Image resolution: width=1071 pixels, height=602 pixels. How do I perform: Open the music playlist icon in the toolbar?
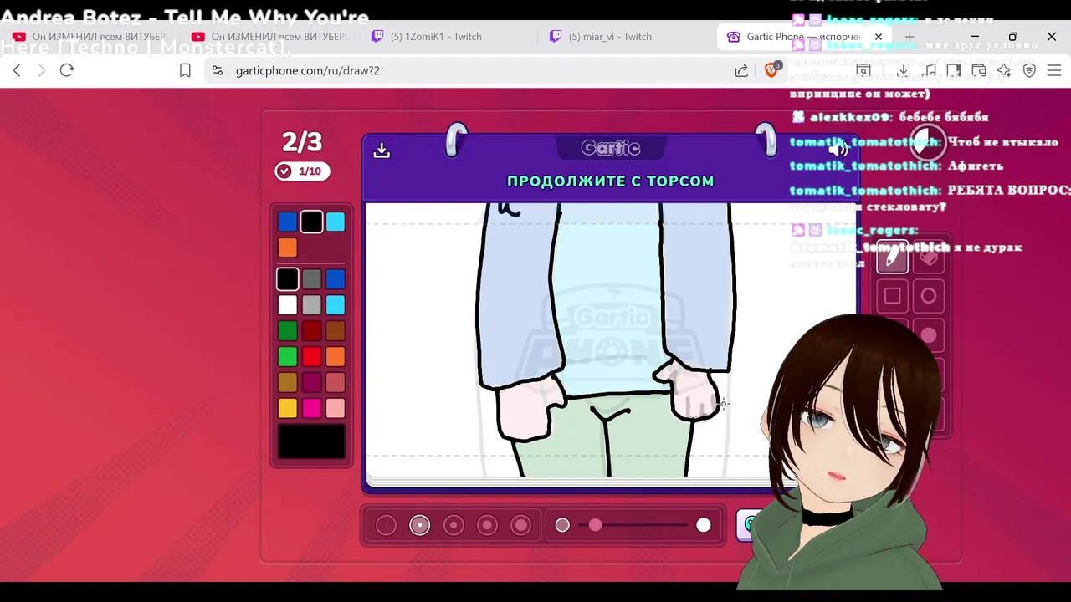(x=929, y=70)
